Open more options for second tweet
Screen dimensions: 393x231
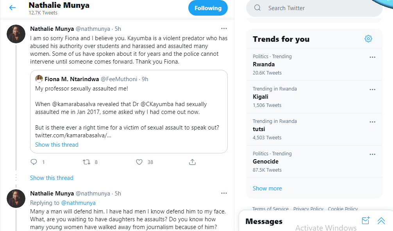[224, 193]
